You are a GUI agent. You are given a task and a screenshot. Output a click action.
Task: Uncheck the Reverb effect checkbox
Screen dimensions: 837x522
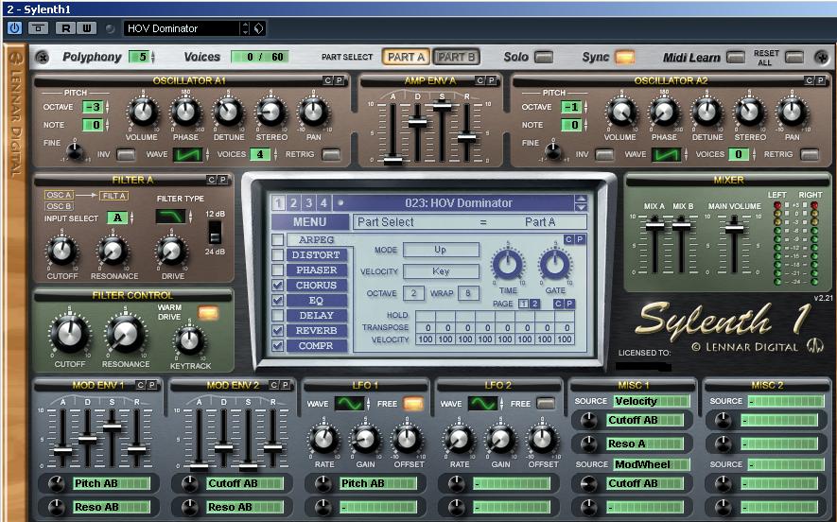[x=277, y=330]
